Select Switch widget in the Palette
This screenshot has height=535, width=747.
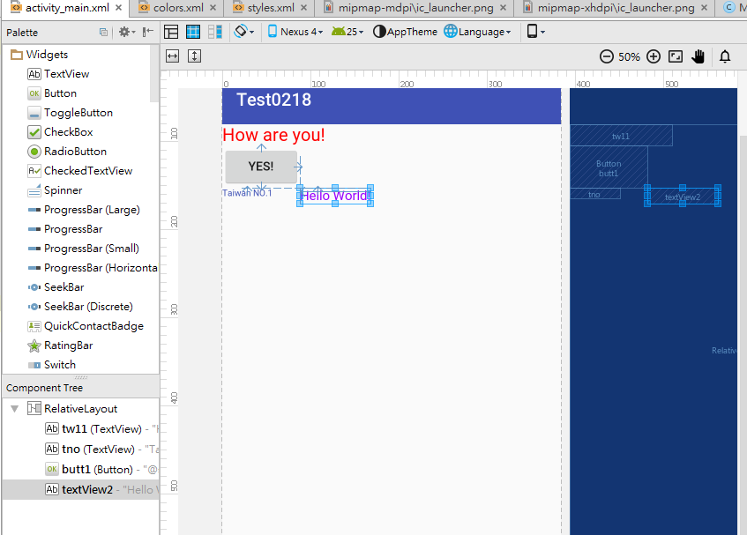tap(60, 365)
